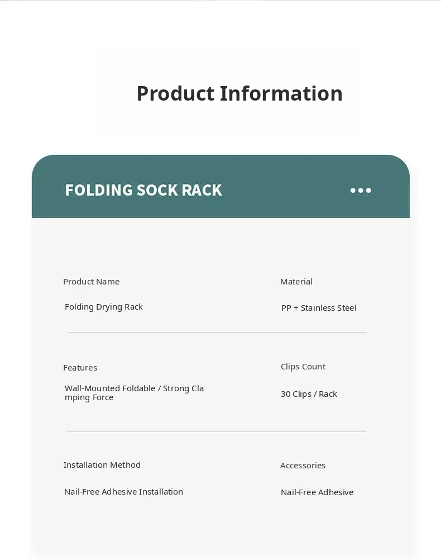This screenshot has height=560, width=441.
Task: Click the divider line below Product Name row
Action: coord(216,333)
